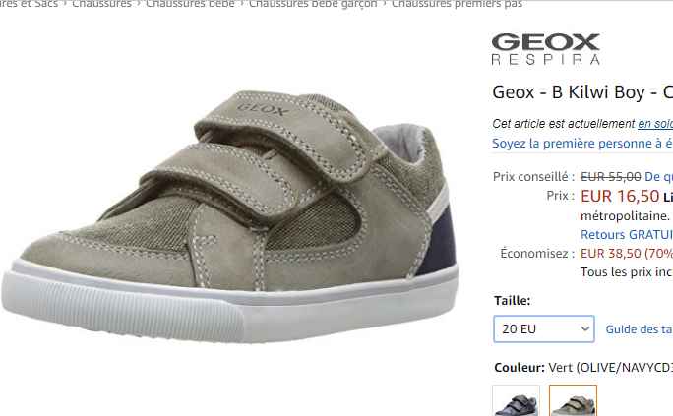
Task: Open the Retours GRATUITS link
Action: point(627,235)
